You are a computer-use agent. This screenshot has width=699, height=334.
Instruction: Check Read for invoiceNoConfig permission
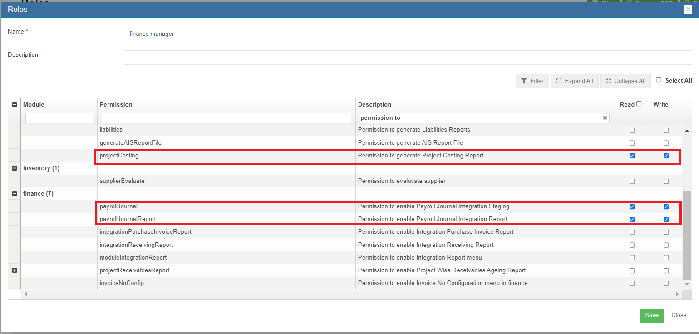[632, 283]
